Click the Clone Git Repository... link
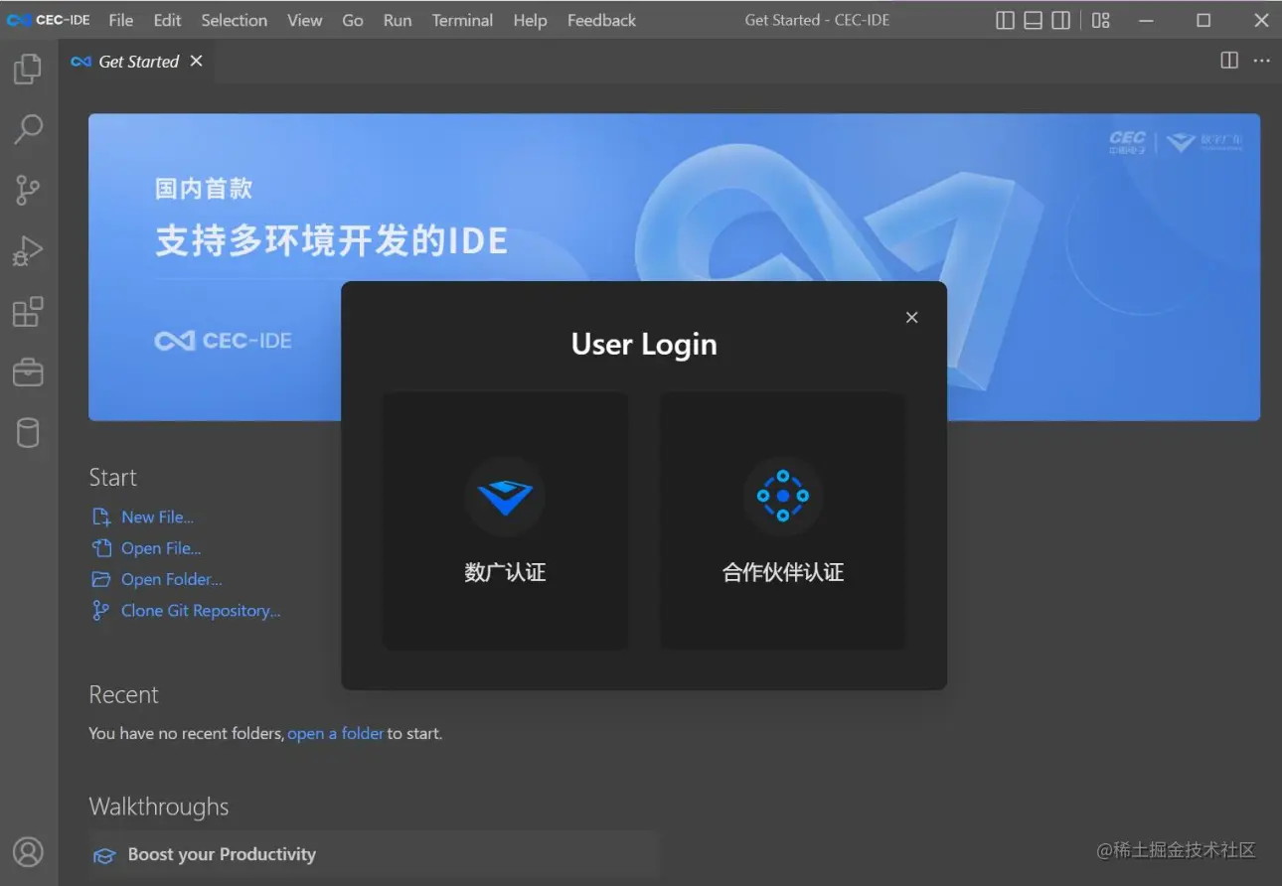The image size is (1282, 886). click(x=201, y=611)
